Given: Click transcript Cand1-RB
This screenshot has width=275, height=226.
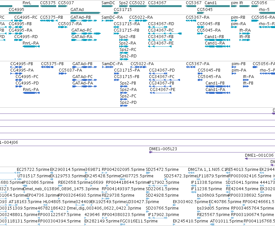Looking at the screenshot, I should click(x=214, y=37).
